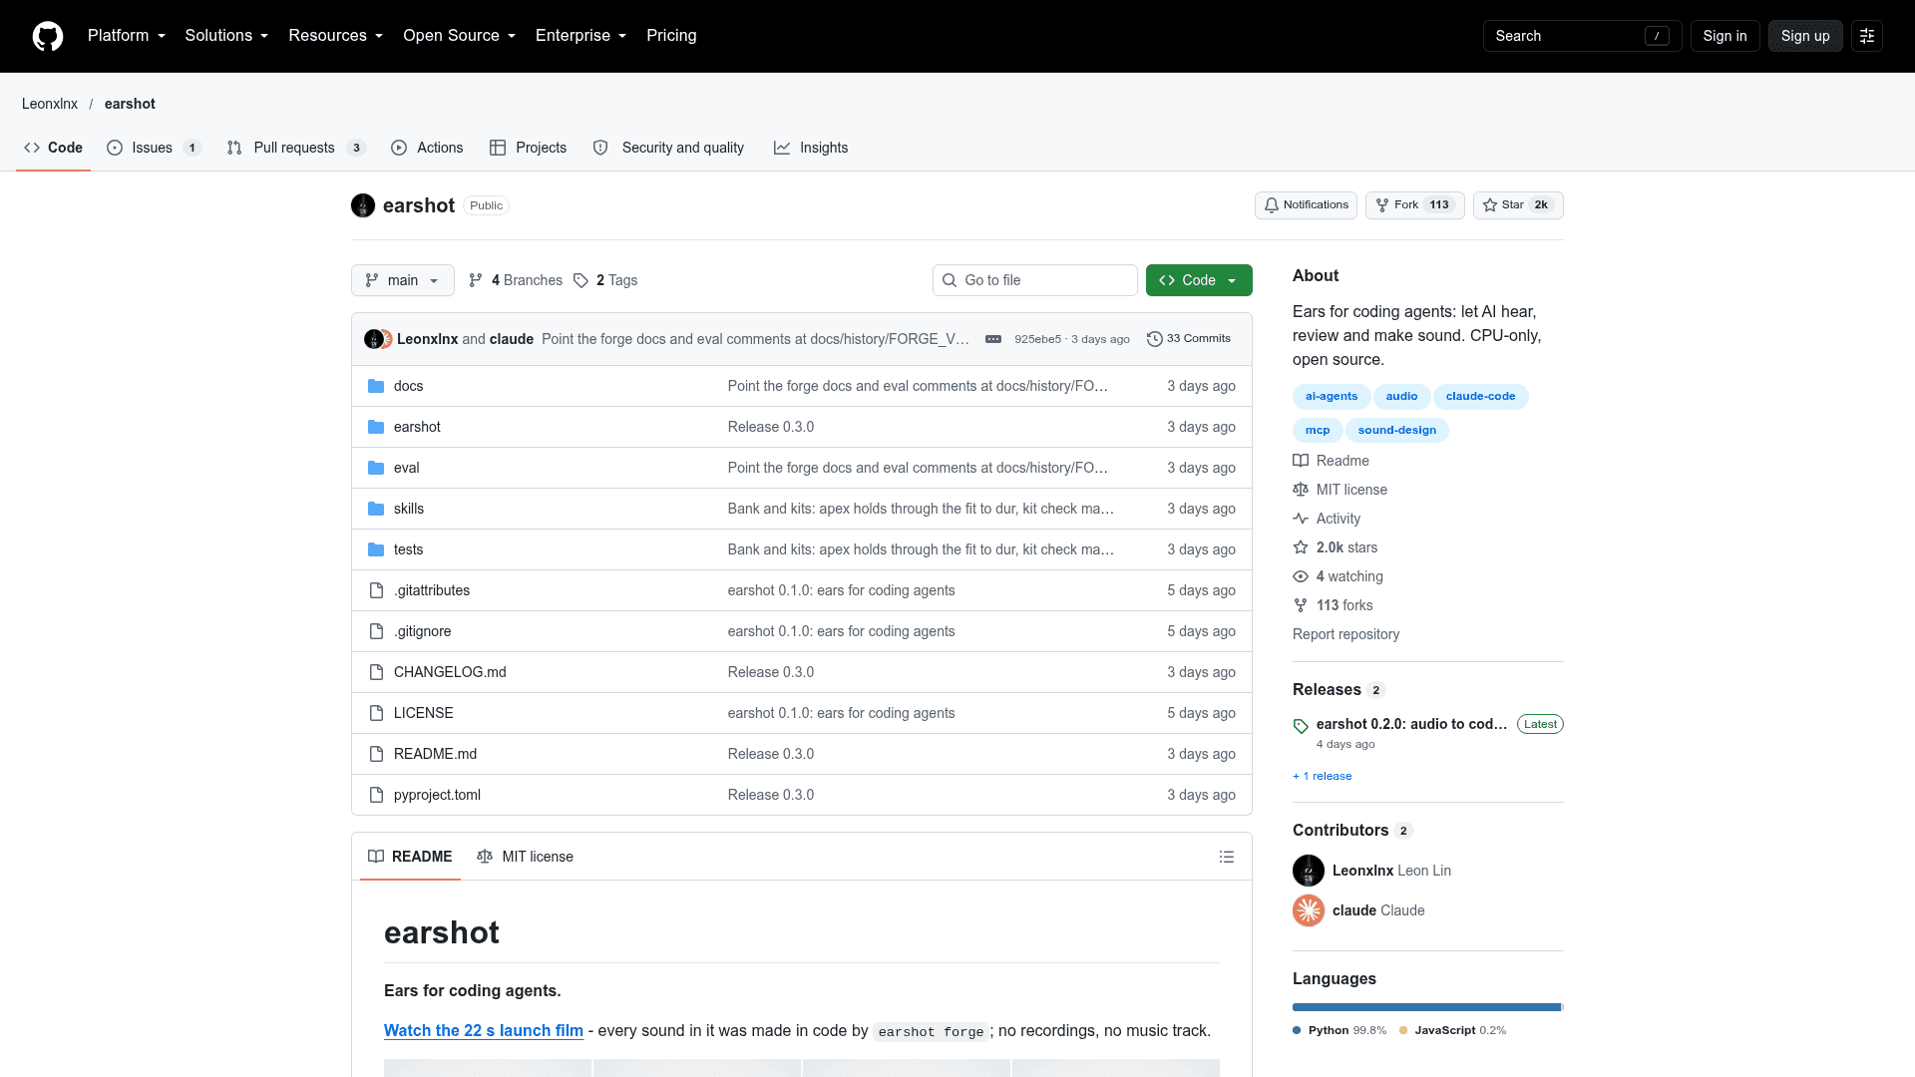1915x1077 pixels.
Task: Switch to the MIT license tab
Action: click(x=525, y=857)
